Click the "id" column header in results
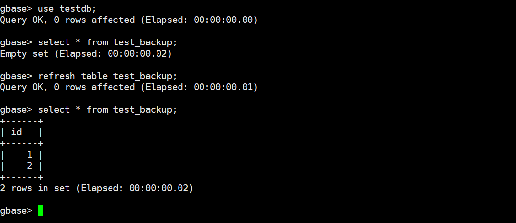Viewport: 516px width, 223px height. tap(16, 132)
